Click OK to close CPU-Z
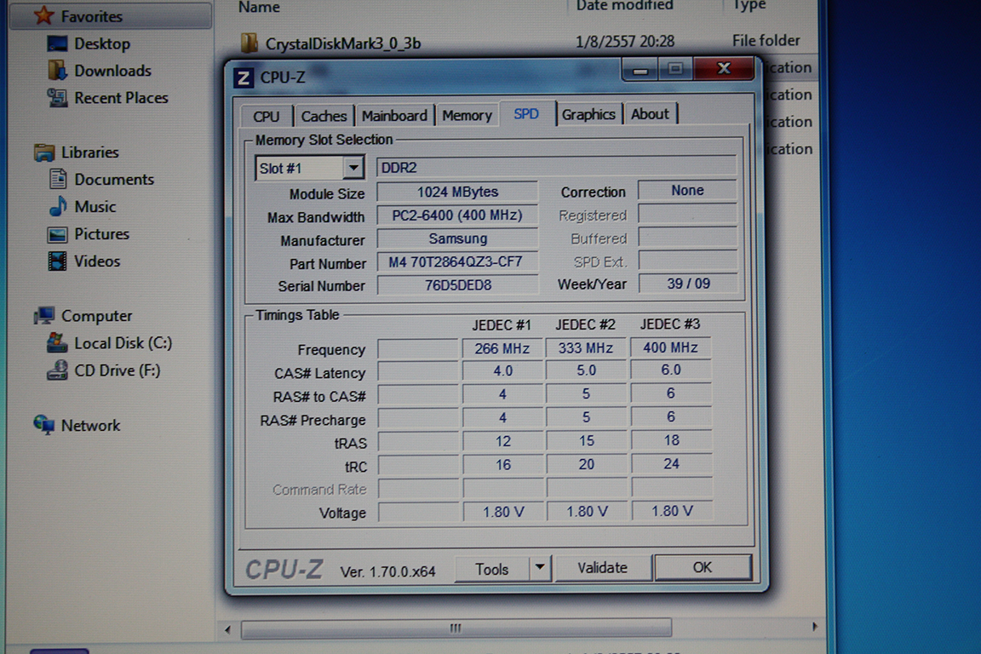The image size is (981, 654). pos(702,567)
